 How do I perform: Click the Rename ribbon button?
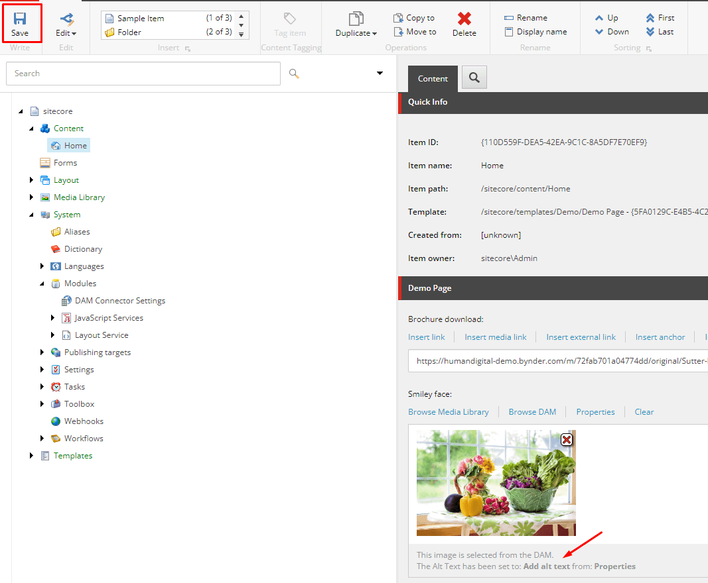point(526,18)
